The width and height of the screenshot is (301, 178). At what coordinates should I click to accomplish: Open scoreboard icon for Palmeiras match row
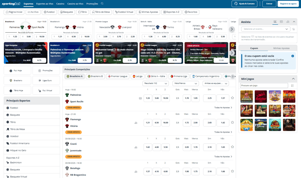point(140,98)
